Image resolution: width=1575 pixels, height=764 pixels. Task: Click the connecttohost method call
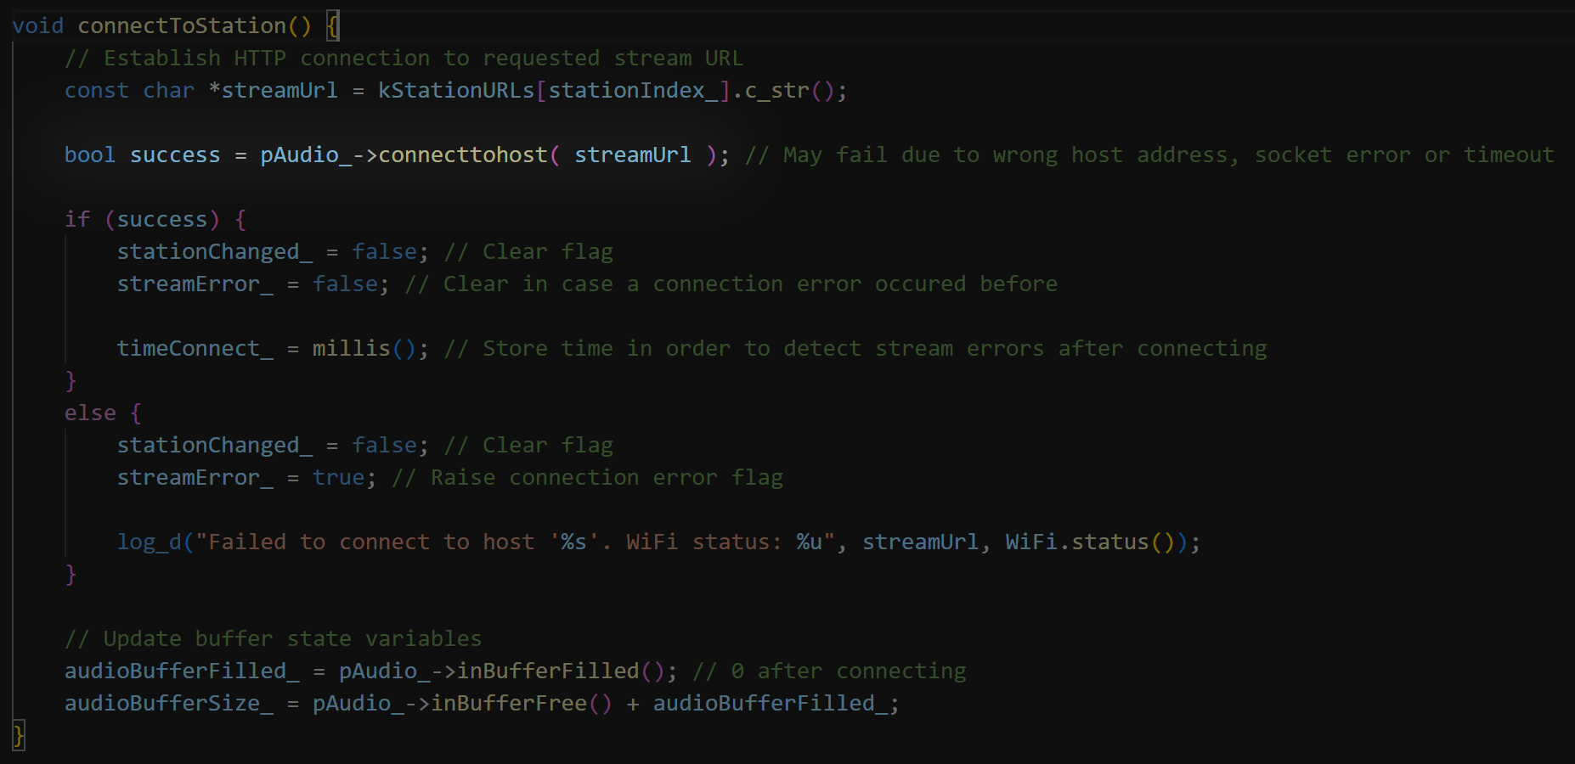463,154
